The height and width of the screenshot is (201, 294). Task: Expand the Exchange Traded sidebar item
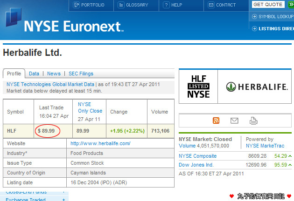click(64, 200)
